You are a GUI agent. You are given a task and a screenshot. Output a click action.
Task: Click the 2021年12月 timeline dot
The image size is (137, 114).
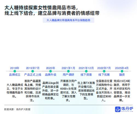click(x=86, y=71)
